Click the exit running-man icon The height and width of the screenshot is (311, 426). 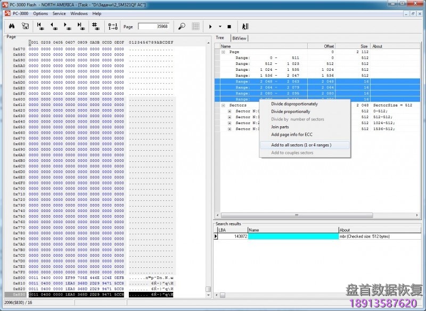pos(245,26)
